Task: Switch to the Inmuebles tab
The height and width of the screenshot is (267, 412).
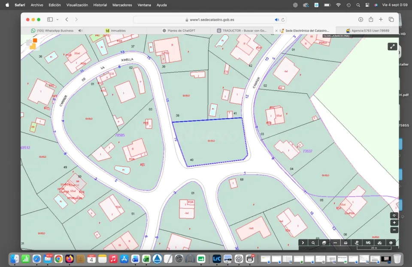Action: (115, 31)
